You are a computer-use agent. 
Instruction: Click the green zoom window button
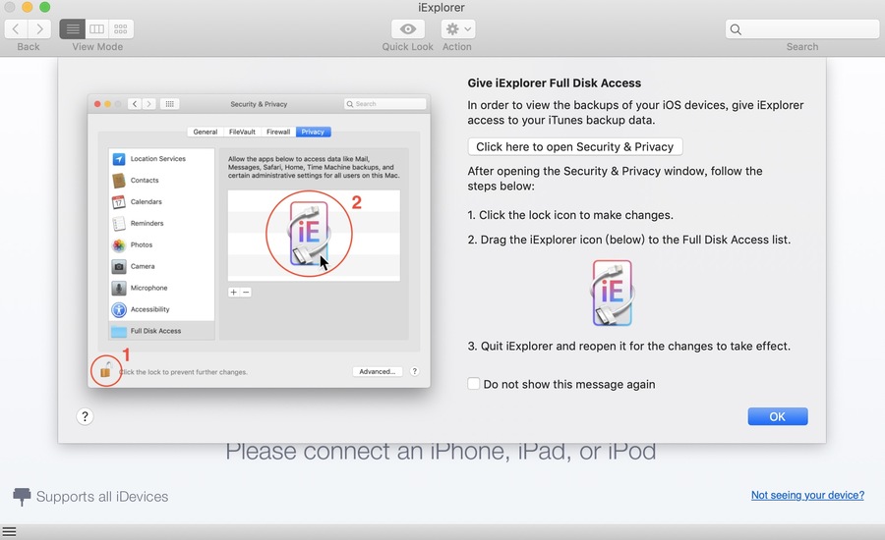44,7
